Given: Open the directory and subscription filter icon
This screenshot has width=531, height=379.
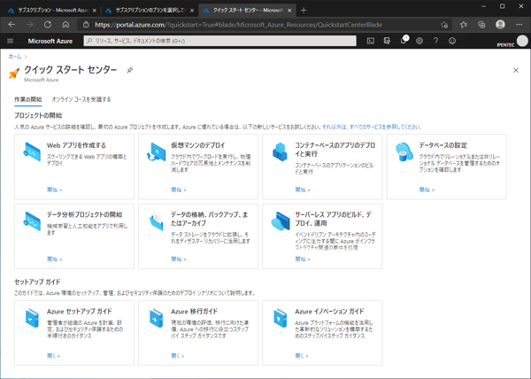Looking at the screenshot, I should point(387,41).
